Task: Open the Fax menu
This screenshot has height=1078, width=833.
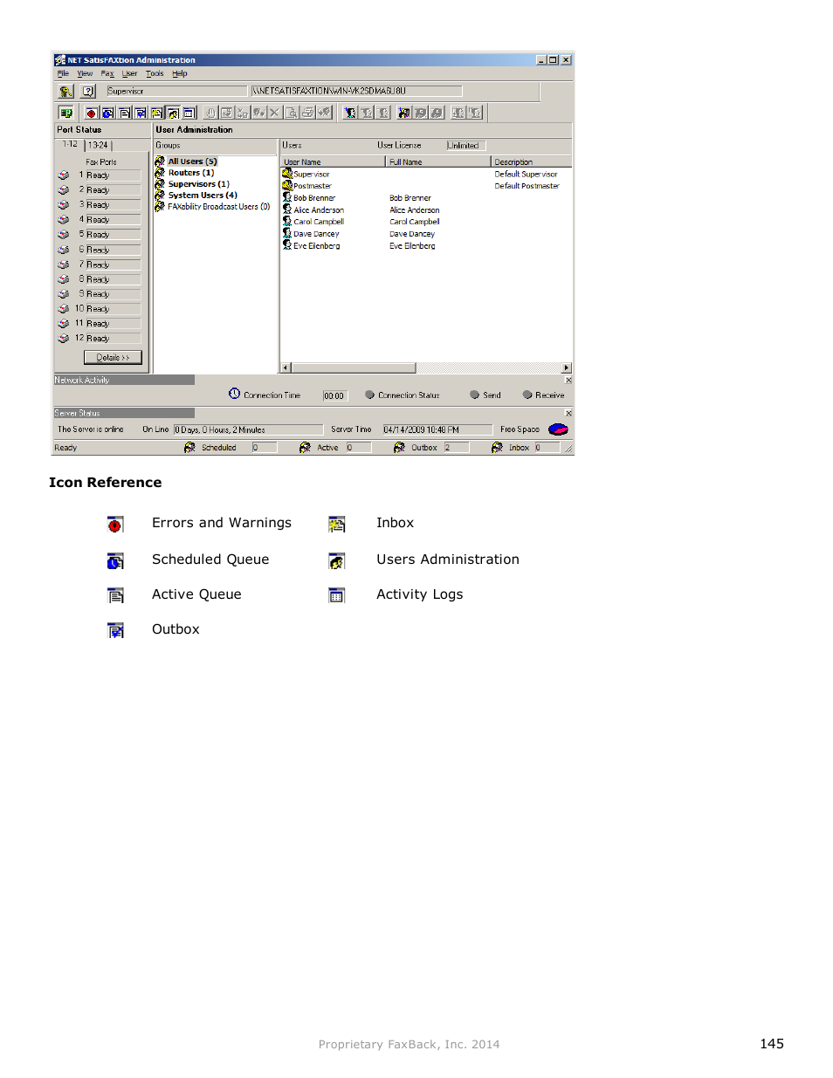Action: pos(107,74)
